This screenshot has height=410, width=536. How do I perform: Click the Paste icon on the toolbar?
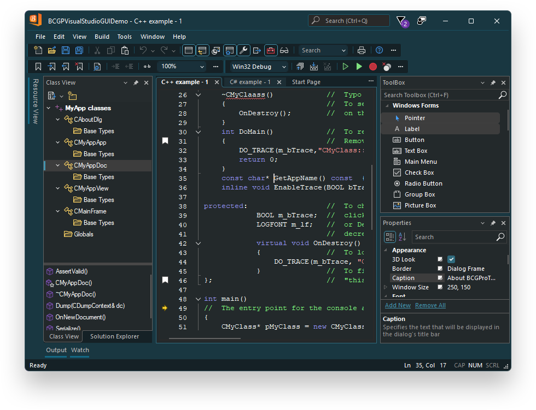click(124, 50)
